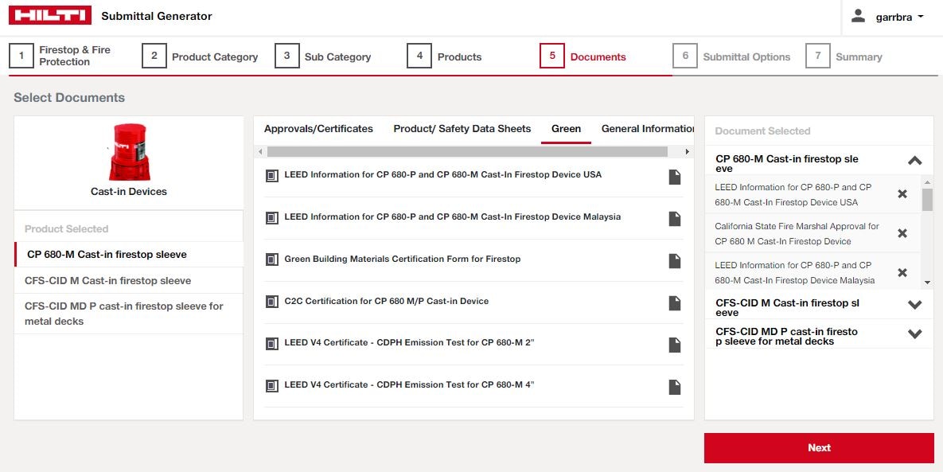Click LEED V4 CDPH Emission Test 2" text
Screen dimensions: 943x472
pos(409,342)
